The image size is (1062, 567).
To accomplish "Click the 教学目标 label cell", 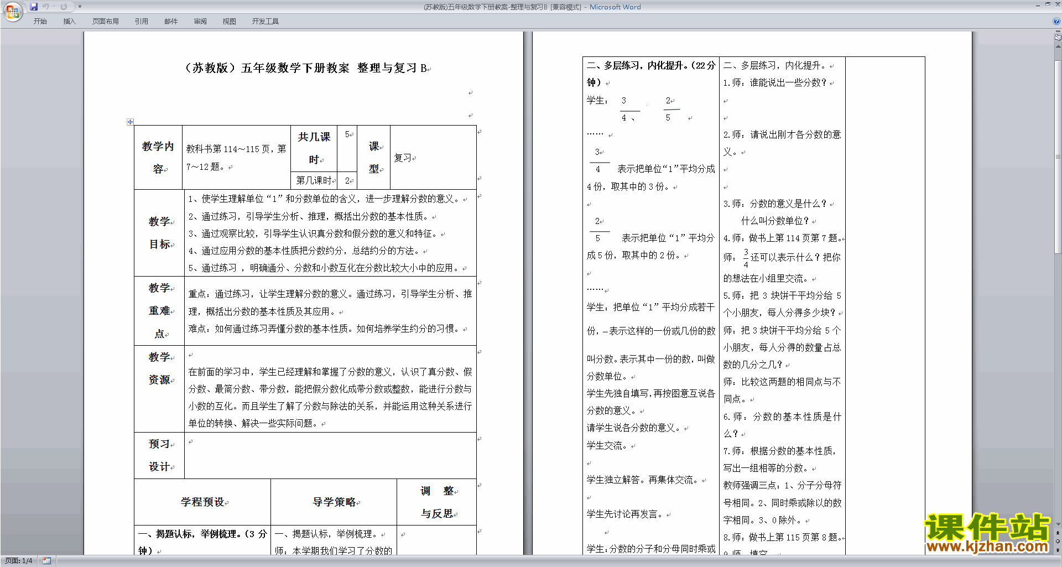I will point(160,233).
